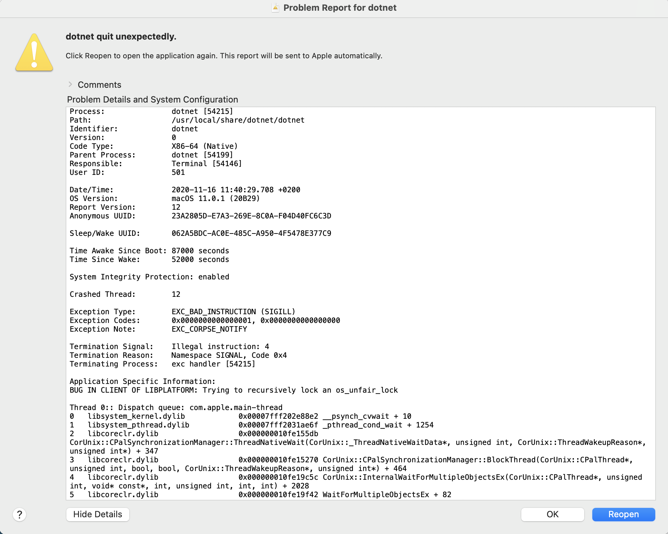Click the __psynch_cvwait + 10 frame

click(367, 416)
